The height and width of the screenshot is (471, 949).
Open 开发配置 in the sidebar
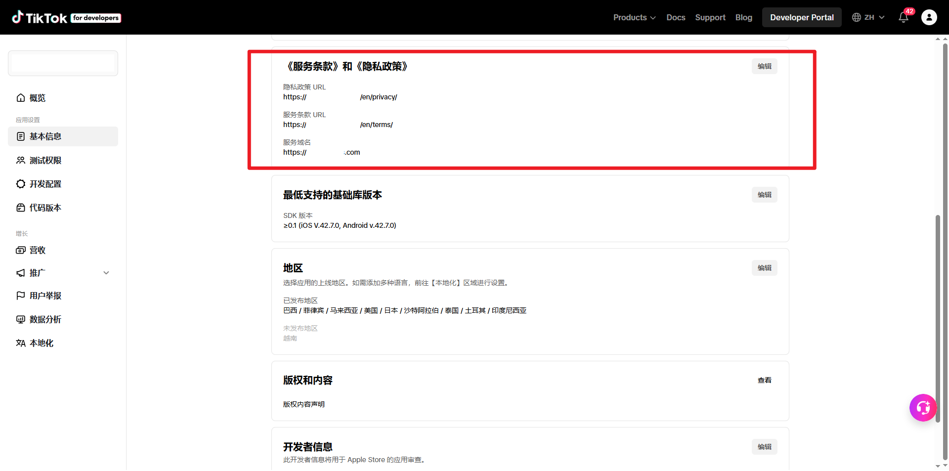point(63,184)
